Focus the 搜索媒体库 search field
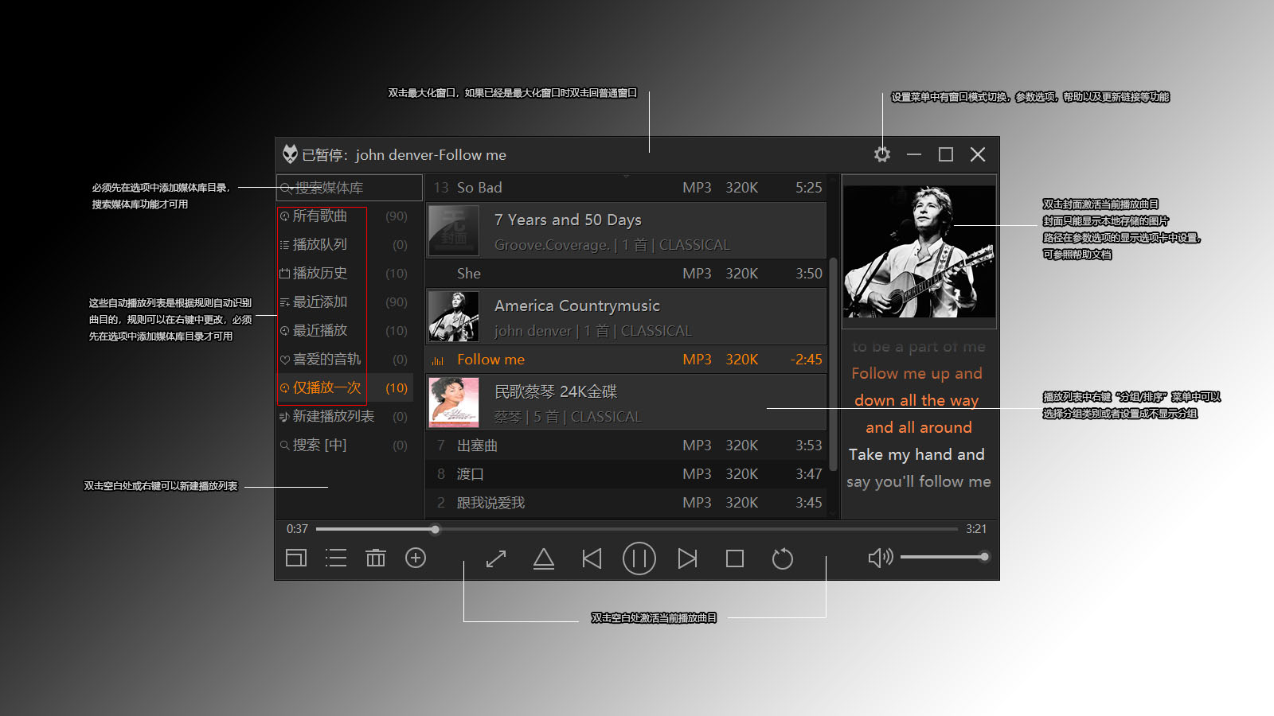 (x=350, y=188)
